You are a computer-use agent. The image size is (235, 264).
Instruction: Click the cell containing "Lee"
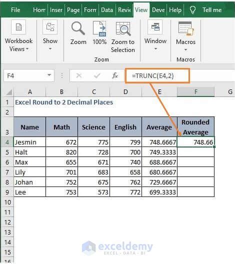pyautogui.click(x=30, y=192)
